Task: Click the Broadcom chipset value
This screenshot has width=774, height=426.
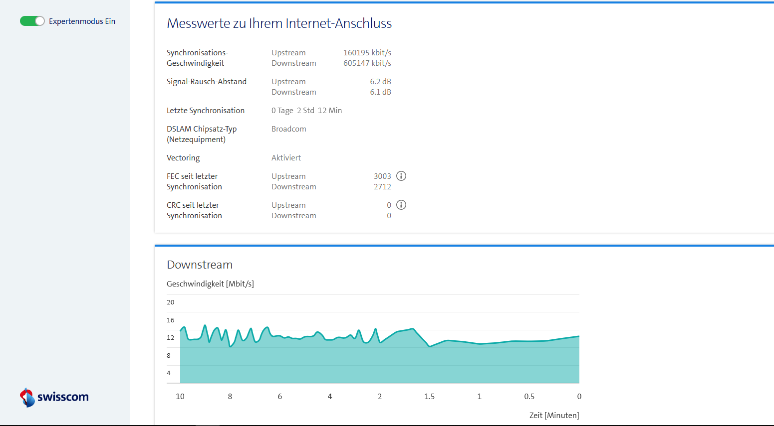Action: pyautogui.click(x=289, y=129)
